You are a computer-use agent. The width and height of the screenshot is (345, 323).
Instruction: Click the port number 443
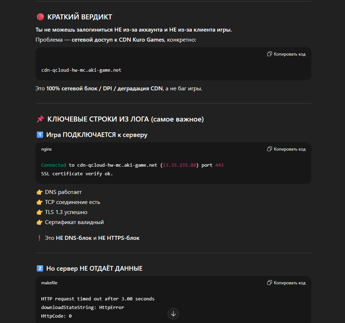[x=219, y=165]
